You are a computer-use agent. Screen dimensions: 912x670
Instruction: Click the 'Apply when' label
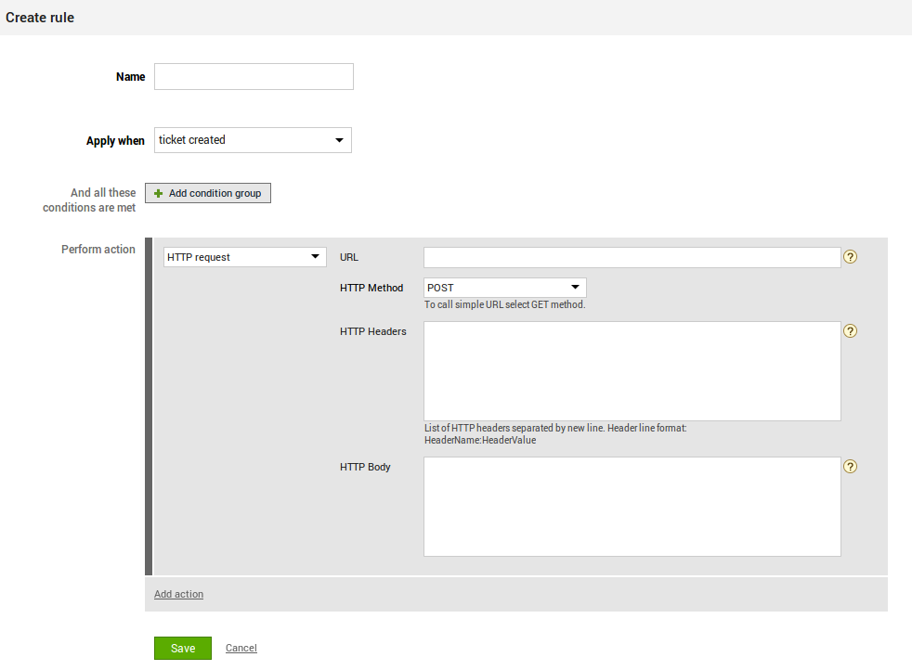[115, 141]
